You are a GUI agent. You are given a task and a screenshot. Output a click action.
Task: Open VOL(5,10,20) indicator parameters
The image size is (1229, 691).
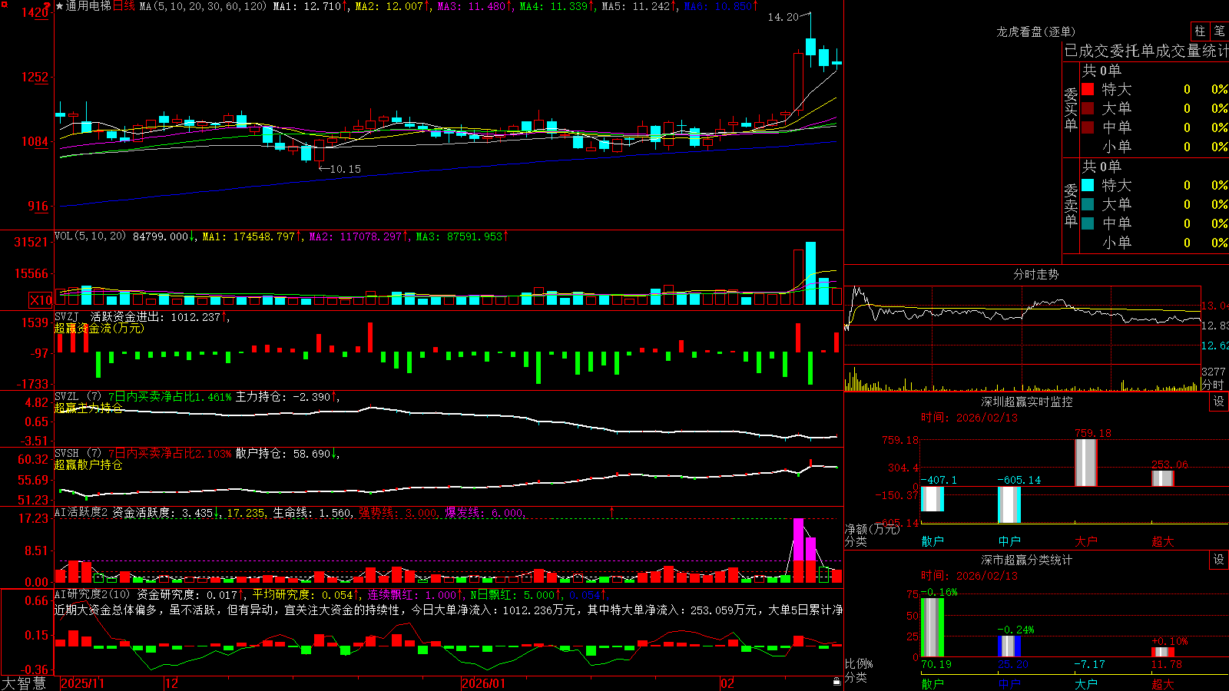click(90, 236)
